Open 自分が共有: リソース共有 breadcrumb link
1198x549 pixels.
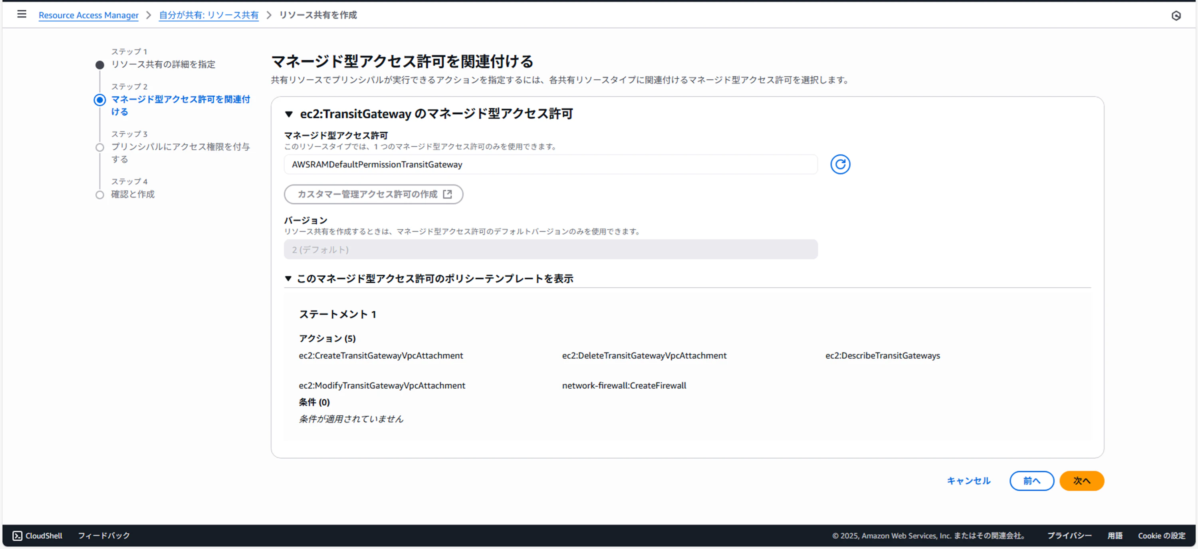[209, 15]
